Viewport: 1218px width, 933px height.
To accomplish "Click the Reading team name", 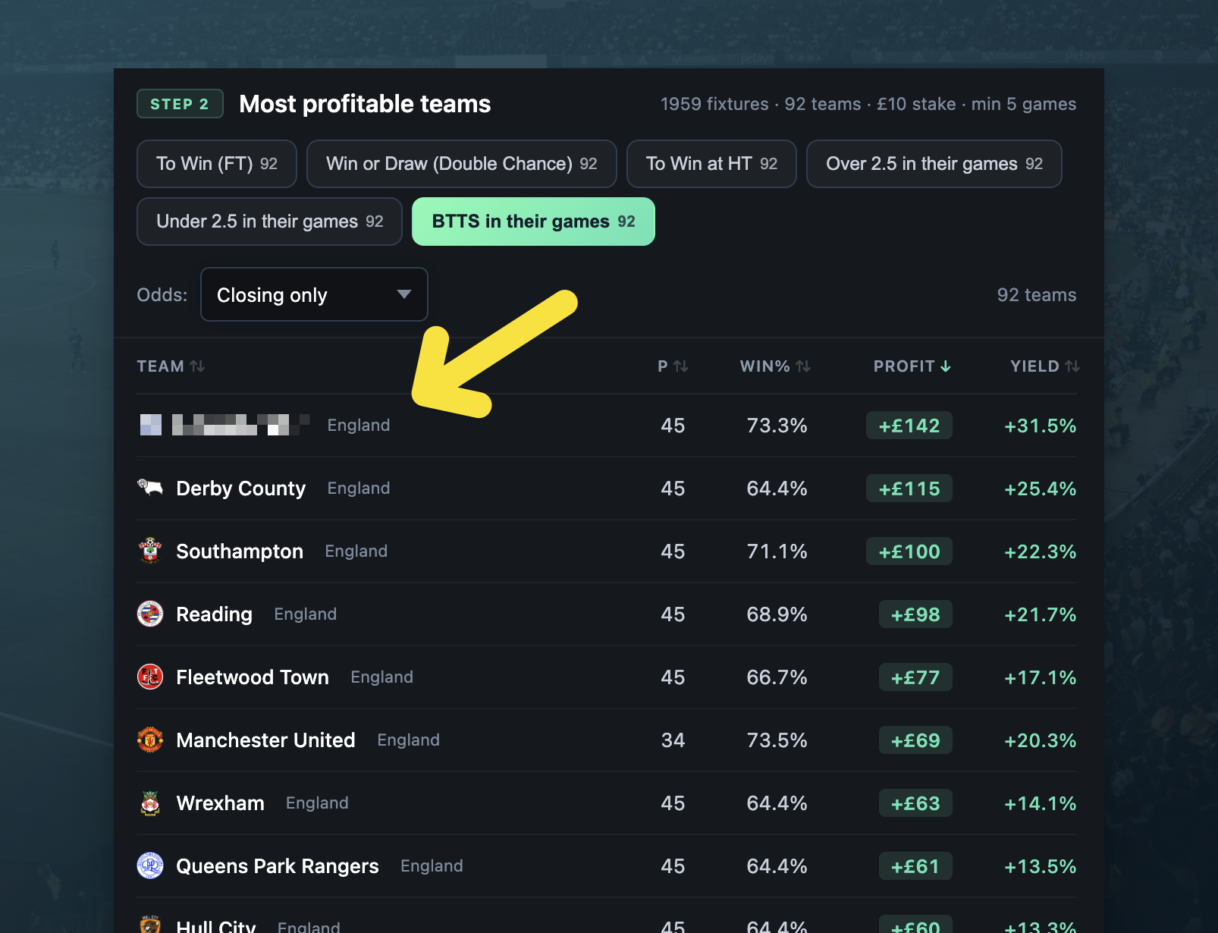I will tap(214, 614).
